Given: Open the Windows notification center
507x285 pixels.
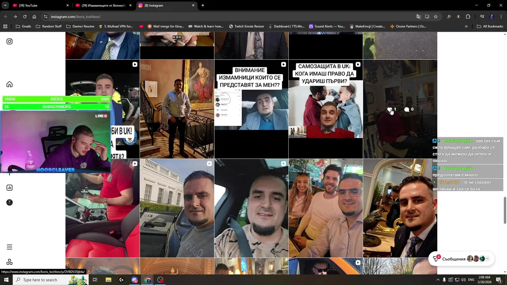Looking at the screenshot, I should click(499, 280).
